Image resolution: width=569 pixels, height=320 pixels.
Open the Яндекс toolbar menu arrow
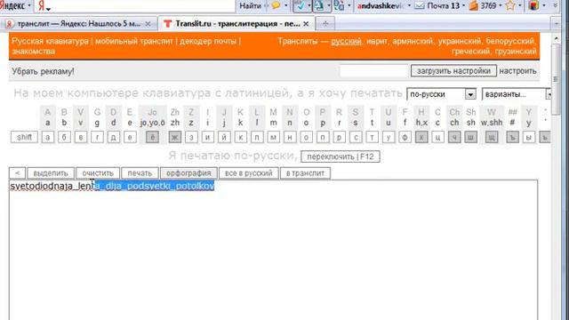point(29,5)
